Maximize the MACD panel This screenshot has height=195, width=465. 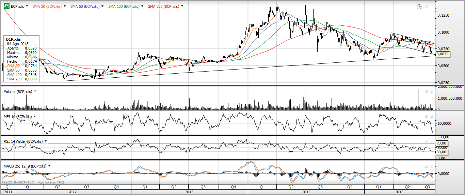click(426, 167)
